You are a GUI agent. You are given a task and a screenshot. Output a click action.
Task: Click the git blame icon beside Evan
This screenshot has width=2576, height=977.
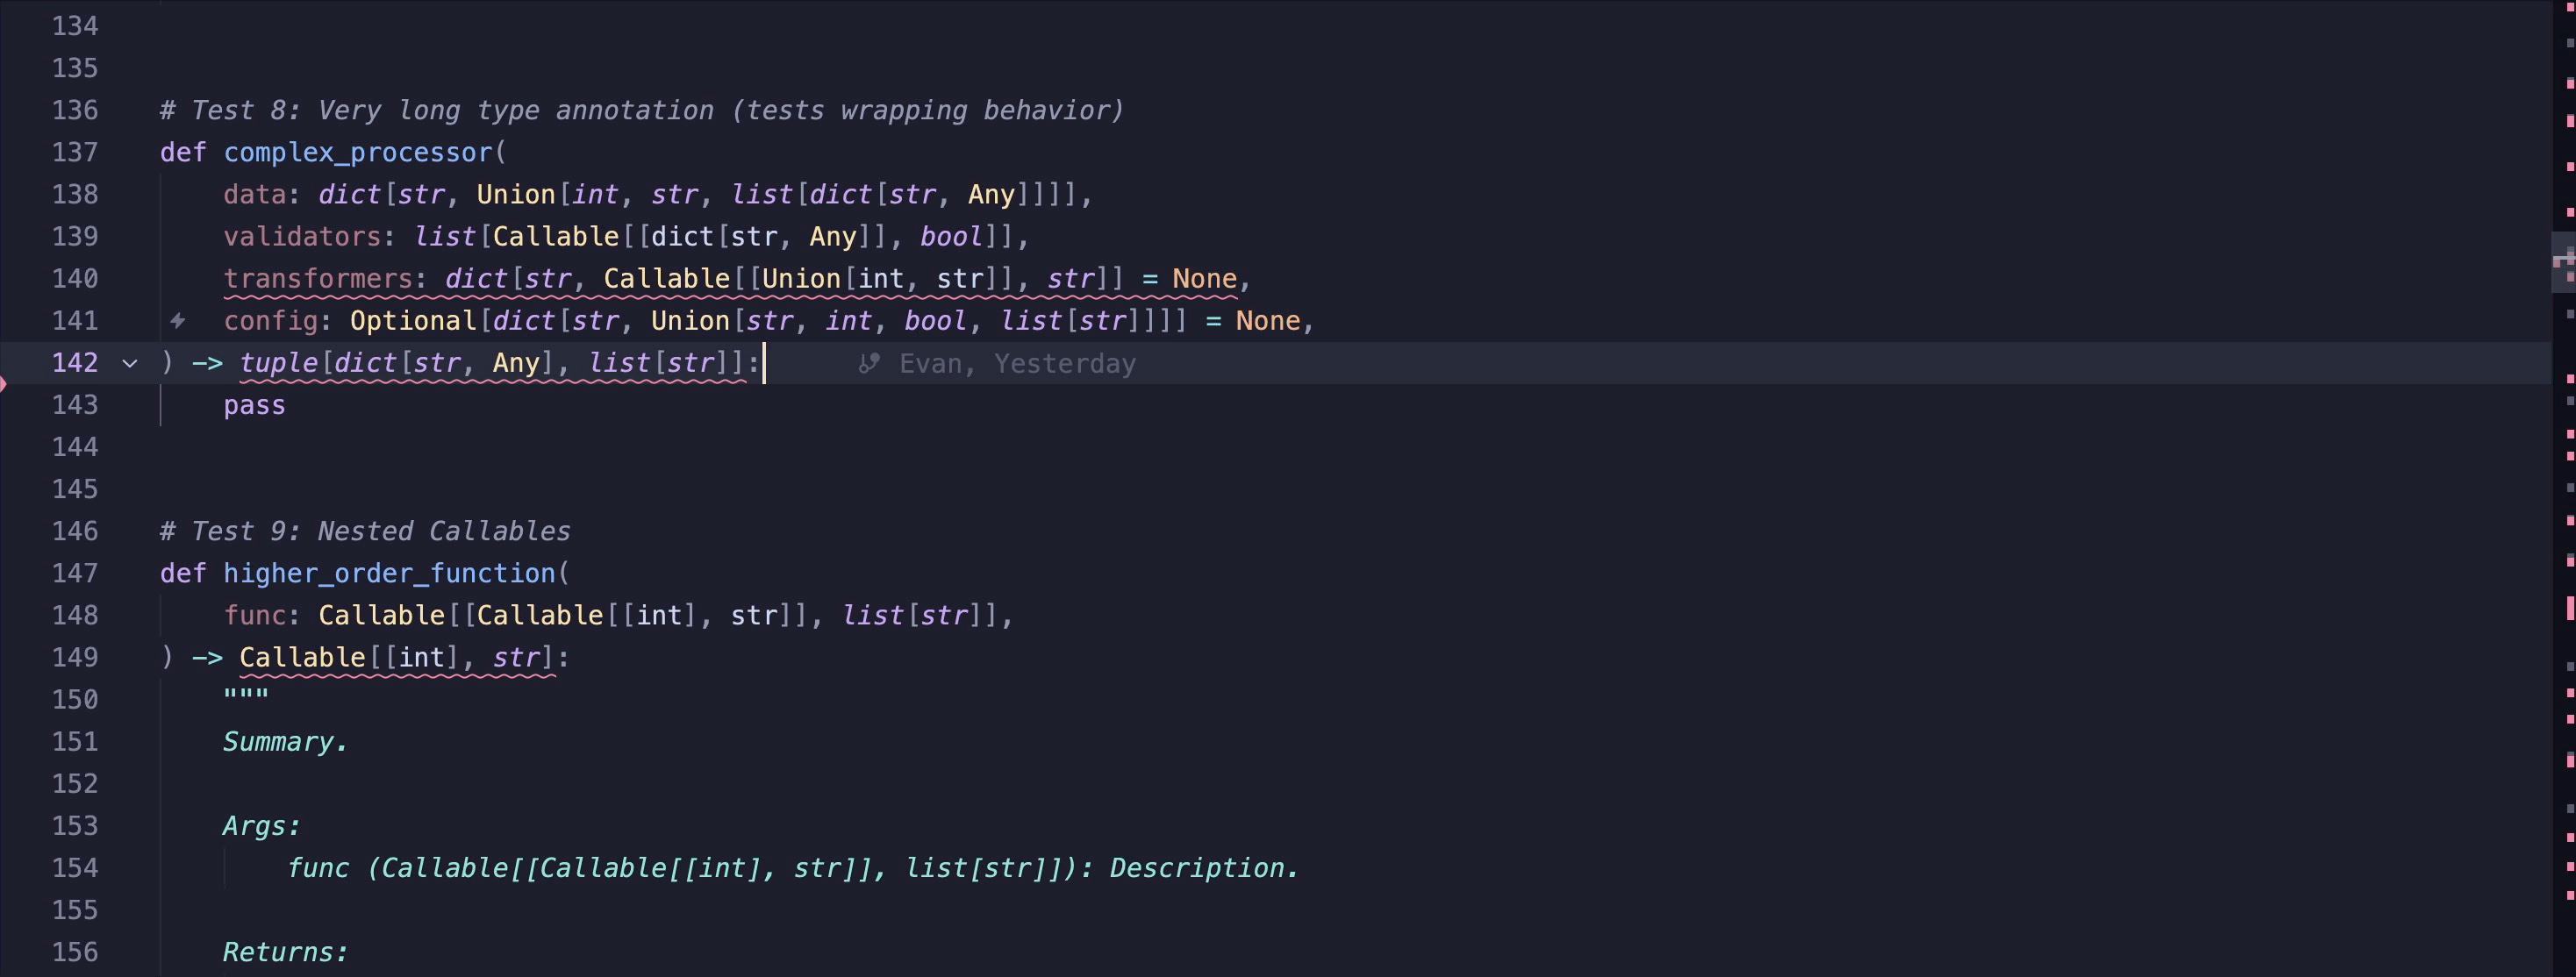point(868,363)
